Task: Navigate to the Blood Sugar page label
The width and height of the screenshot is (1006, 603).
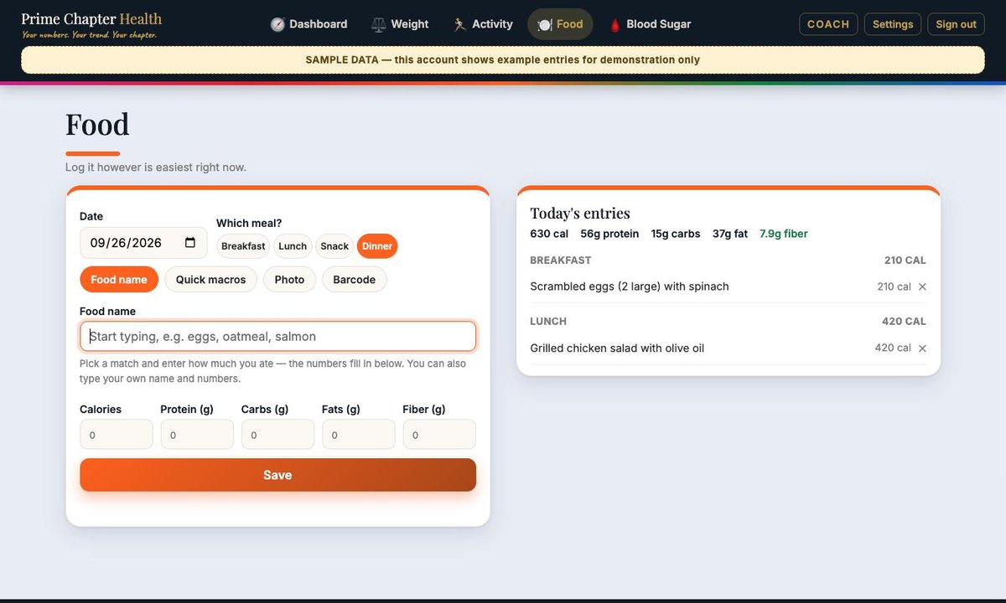Action: [x=659, y=24]
